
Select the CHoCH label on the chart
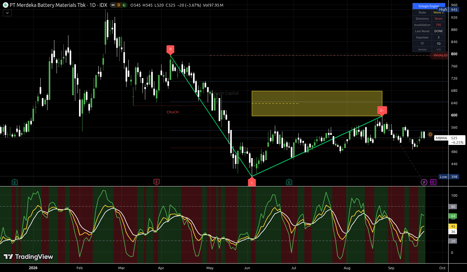172,112
